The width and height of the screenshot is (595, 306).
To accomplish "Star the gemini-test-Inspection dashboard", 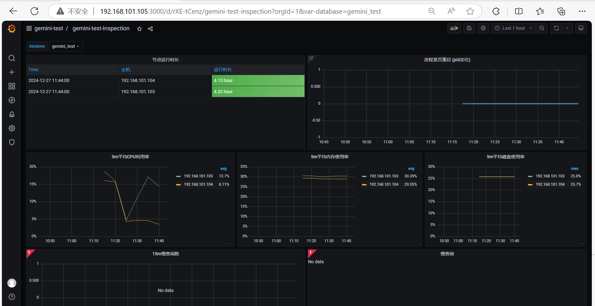I will [139, 29].
